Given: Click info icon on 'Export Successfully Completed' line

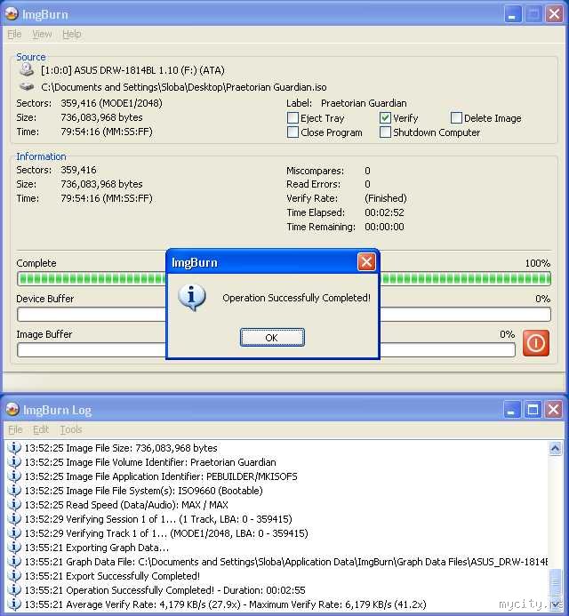Looking at the screenshot, I should (x=13, y=575).
